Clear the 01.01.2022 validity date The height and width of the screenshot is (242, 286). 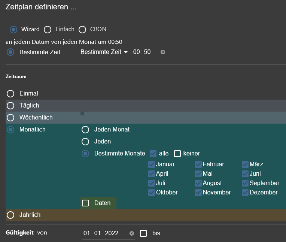click(132, 233)
